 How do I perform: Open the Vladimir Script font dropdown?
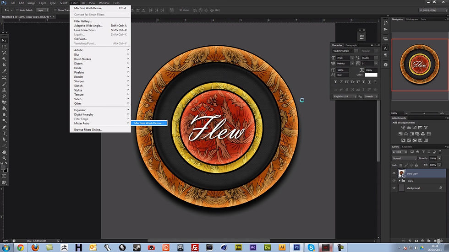pyautogui.click(x=345, y=51)
